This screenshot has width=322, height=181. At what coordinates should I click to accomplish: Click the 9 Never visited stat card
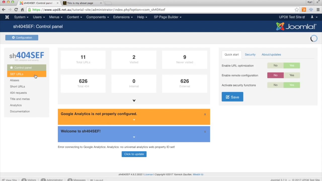click(185, 60)
